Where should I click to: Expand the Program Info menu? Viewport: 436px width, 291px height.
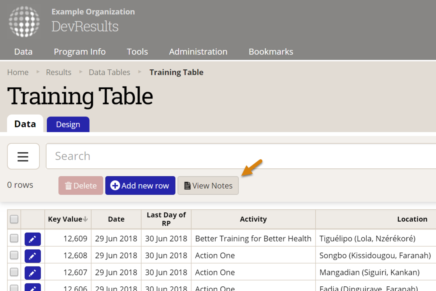[80, 52]
